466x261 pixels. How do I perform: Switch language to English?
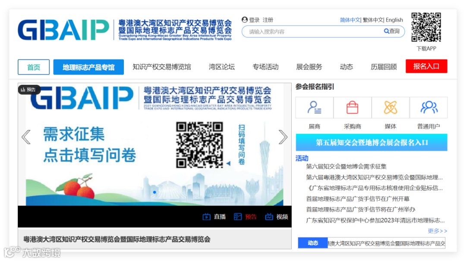pyautogui.click(x=394, y=20)
